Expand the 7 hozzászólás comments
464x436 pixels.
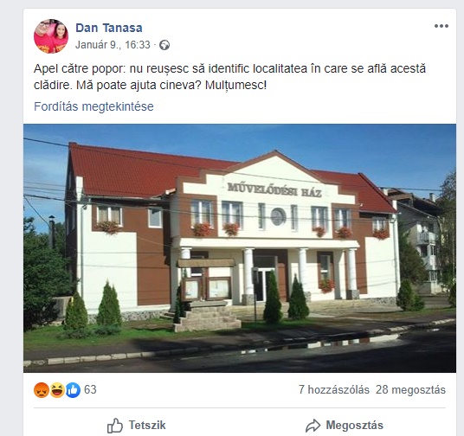pyautogui.click(x=334, y=389)
